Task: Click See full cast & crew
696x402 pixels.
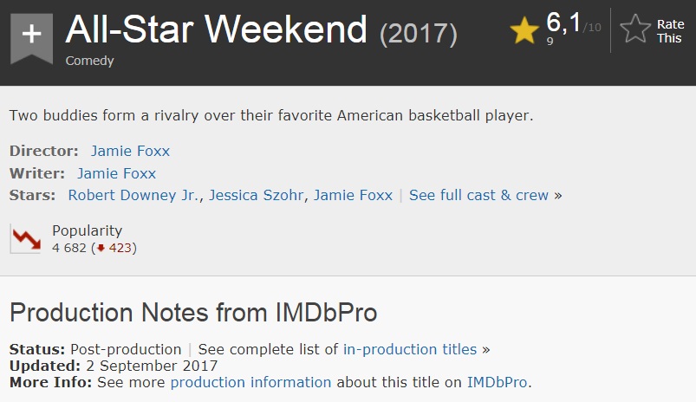Action: click(x=478, y=195)
